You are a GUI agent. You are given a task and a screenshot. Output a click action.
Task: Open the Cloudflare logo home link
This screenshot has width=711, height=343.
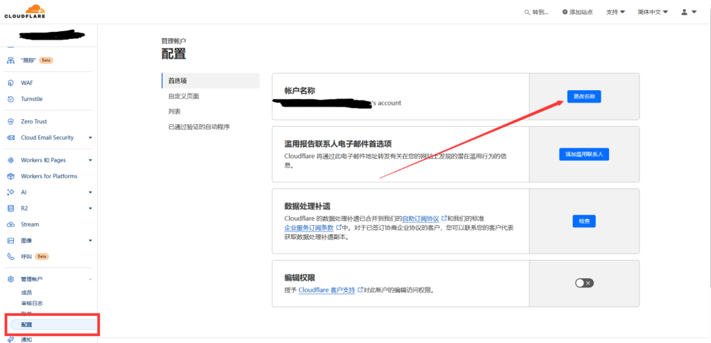(x=26, y=11)
